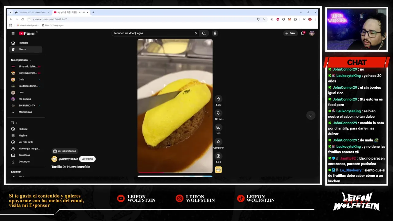Subscribe with Suscribirse button
Viewport: 393px width, 221px height.
click(88, 159)
